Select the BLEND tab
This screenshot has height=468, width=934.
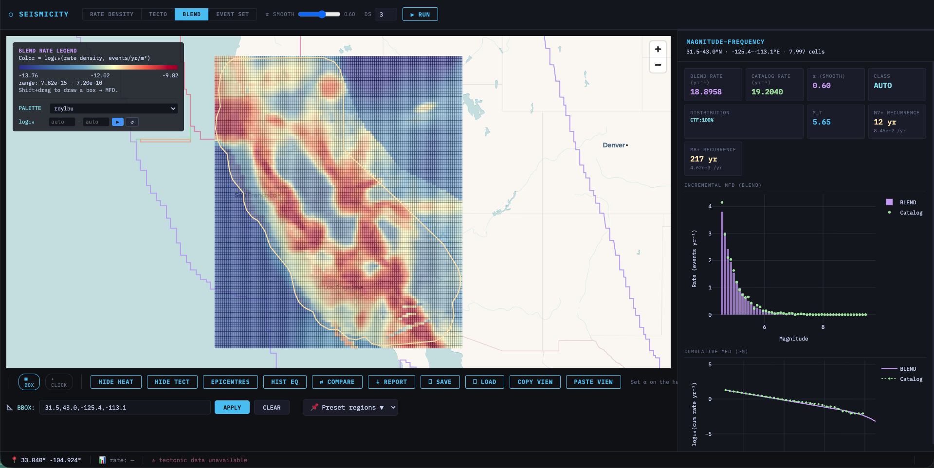coord(191,14)
